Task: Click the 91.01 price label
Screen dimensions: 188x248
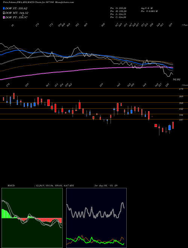Action: [x=177, y=79]
